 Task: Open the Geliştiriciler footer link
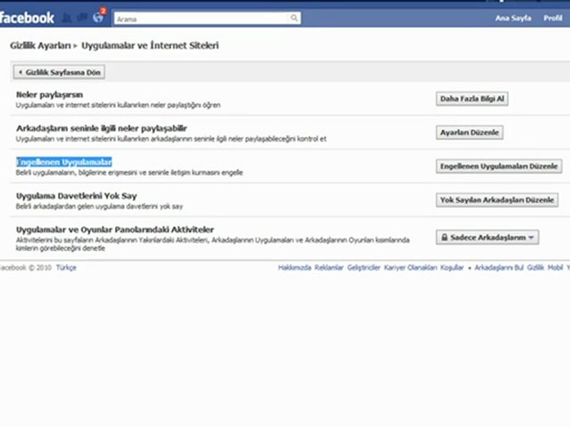364,268
